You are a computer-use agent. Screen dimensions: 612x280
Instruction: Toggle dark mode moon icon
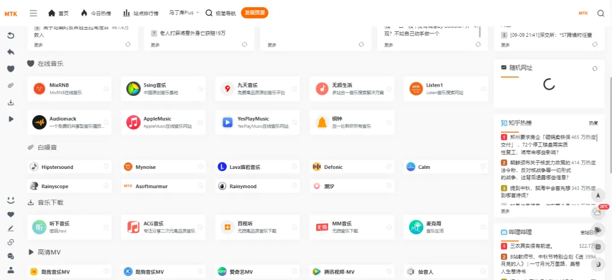[598, 264]
